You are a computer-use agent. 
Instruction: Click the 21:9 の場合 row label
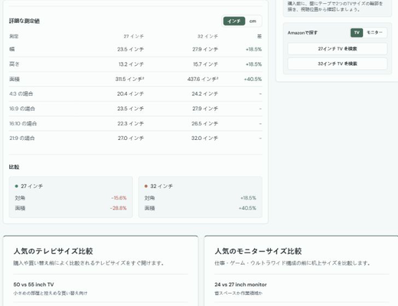[x=22, y=138]
